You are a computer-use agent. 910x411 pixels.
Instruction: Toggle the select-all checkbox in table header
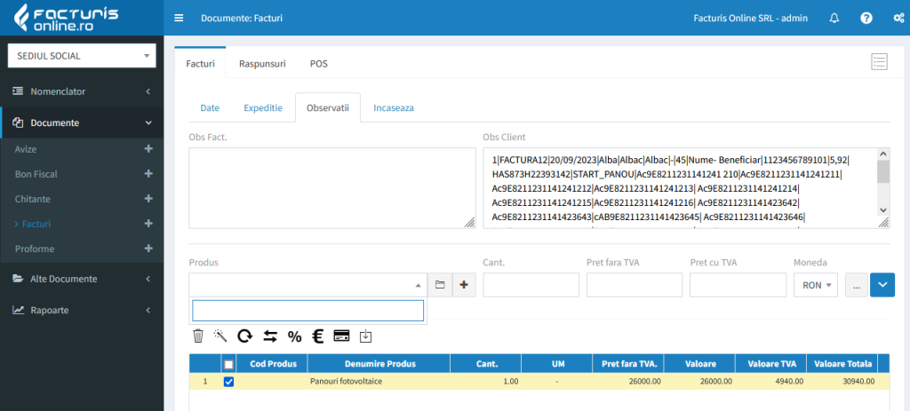229,364
